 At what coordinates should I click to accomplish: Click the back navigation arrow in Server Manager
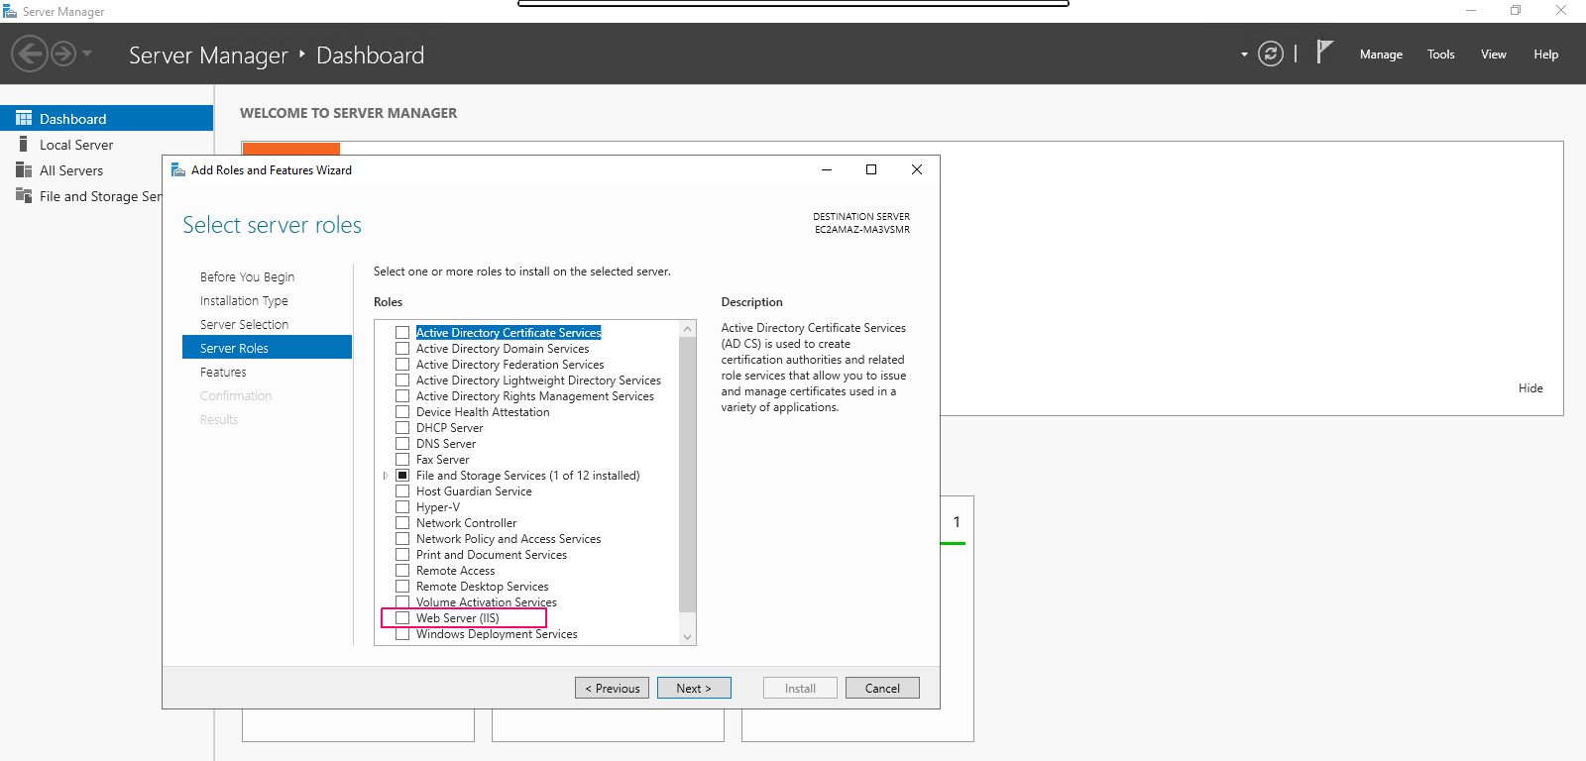[x=30, y=54]
